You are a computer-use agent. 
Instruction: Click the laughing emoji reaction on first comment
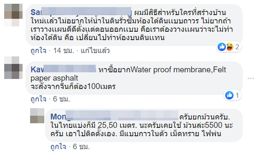(x=230, y=47)
